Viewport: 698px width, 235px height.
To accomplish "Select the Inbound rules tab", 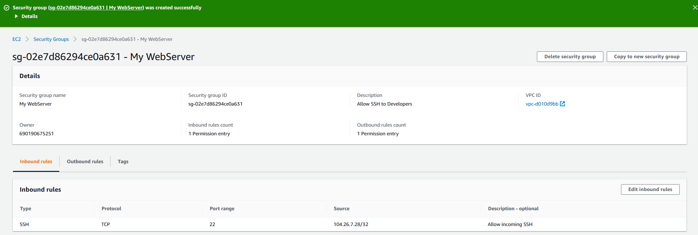I will [x=36, y=162].
